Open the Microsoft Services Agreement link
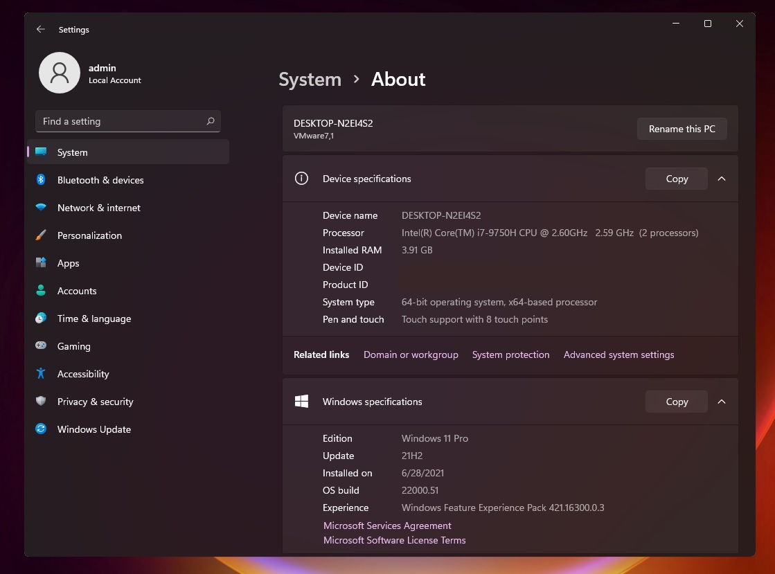Screen dimensions: 775x574 387,526
